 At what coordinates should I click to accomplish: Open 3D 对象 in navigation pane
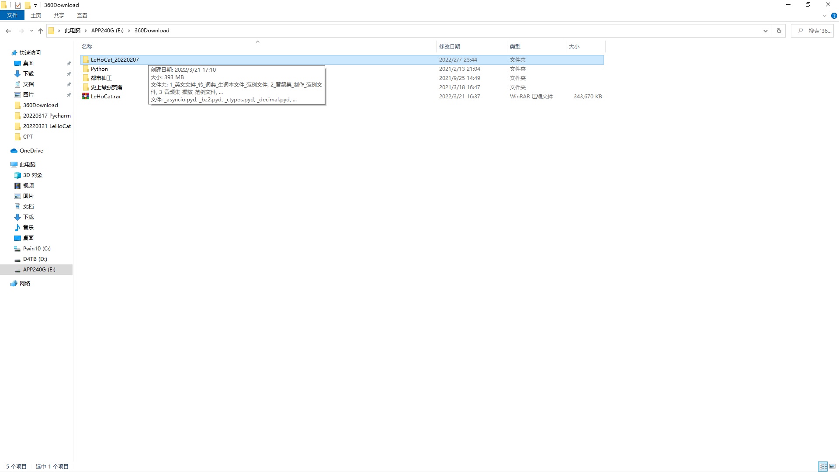click(32, 175)
